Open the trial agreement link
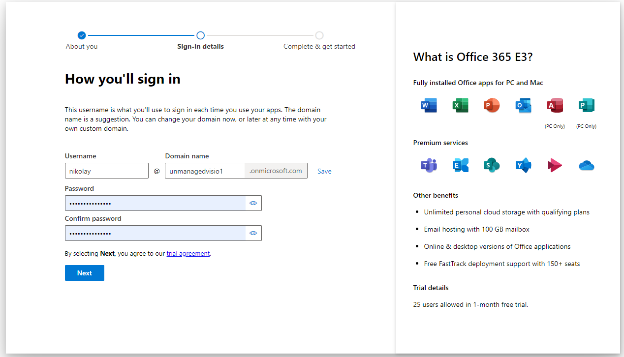624x357 pixels. [x=188, y=254]
